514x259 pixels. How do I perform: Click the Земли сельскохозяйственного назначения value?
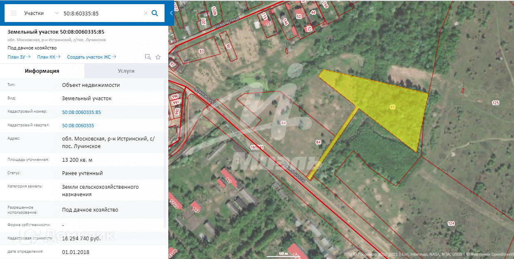coord(101,190)
